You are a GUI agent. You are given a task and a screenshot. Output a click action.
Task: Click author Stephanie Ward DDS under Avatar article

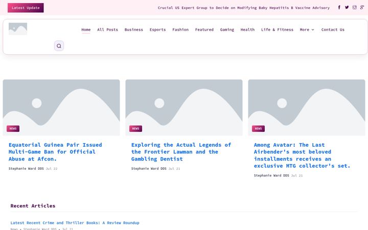pos(271,175)
